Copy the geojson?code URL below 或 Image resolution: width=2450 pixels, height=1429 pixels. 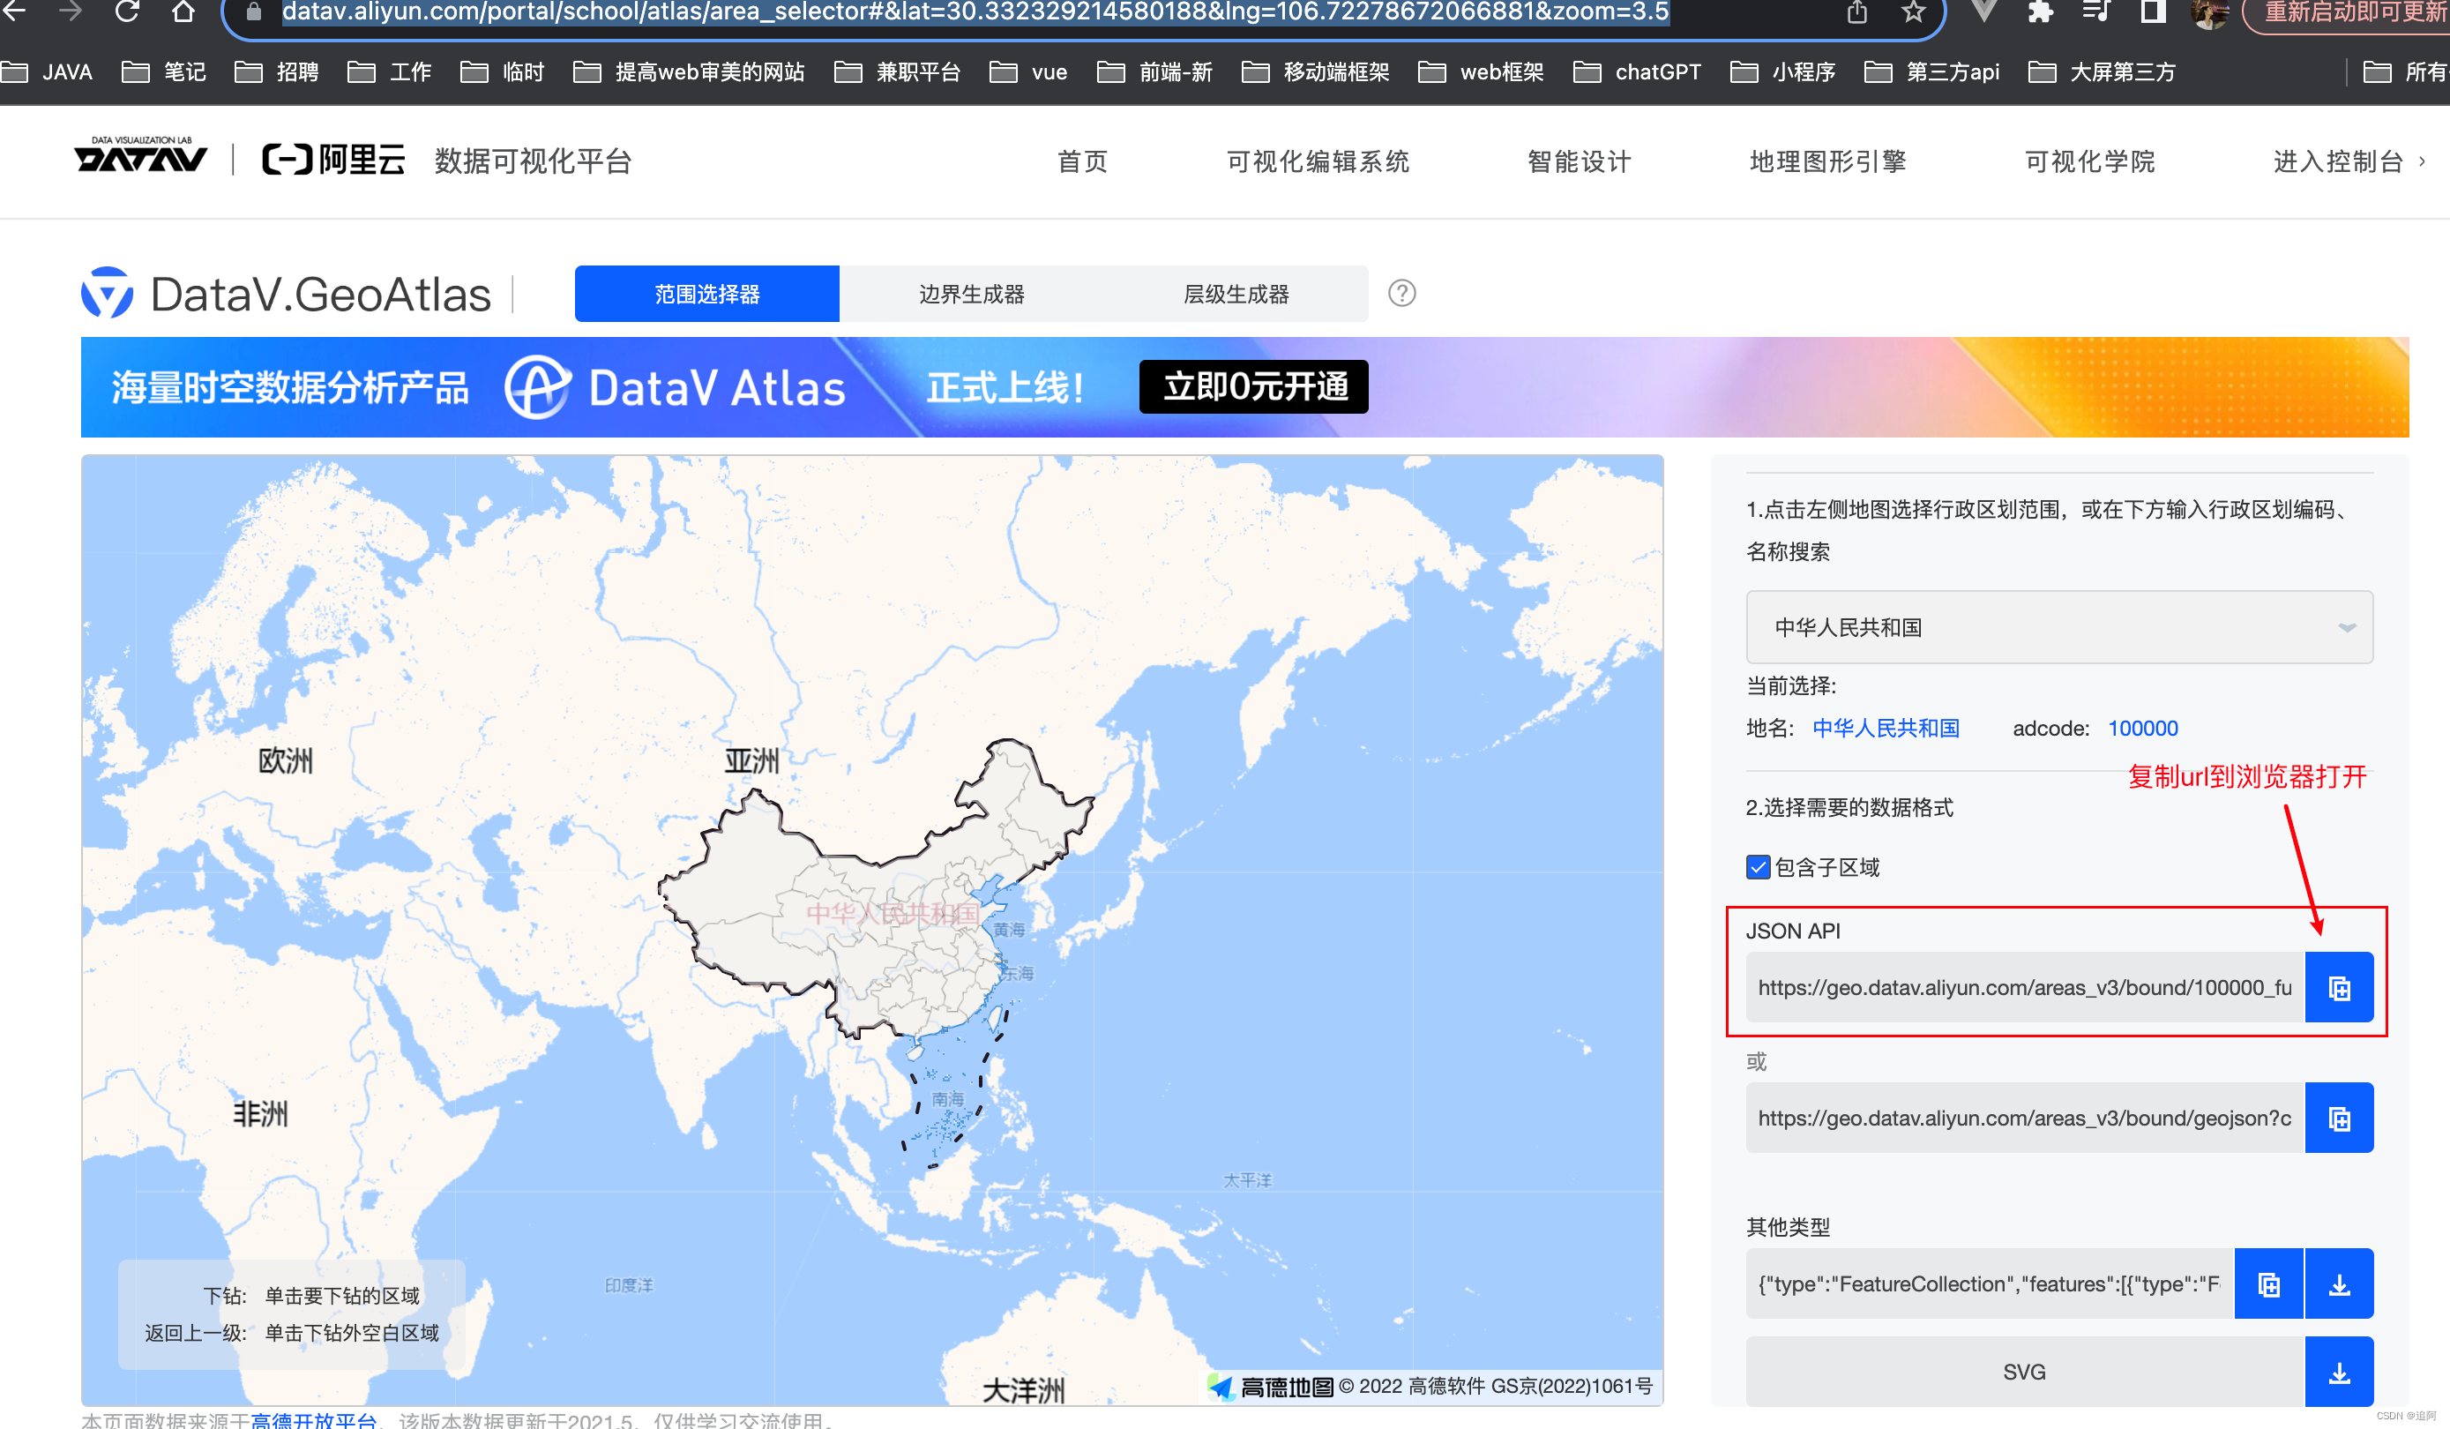point(2338,1118)
